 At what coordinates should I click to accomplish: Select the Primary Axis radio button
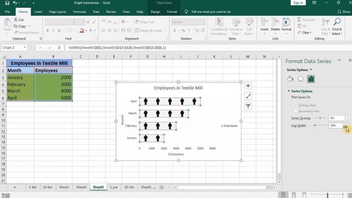[296, 105]
